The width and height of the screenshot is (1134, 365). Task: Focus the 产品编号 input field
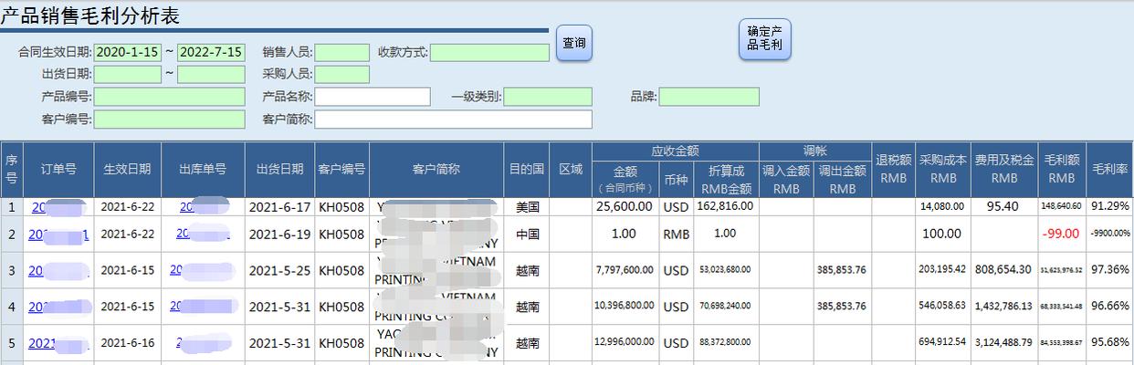click(169, 97)
